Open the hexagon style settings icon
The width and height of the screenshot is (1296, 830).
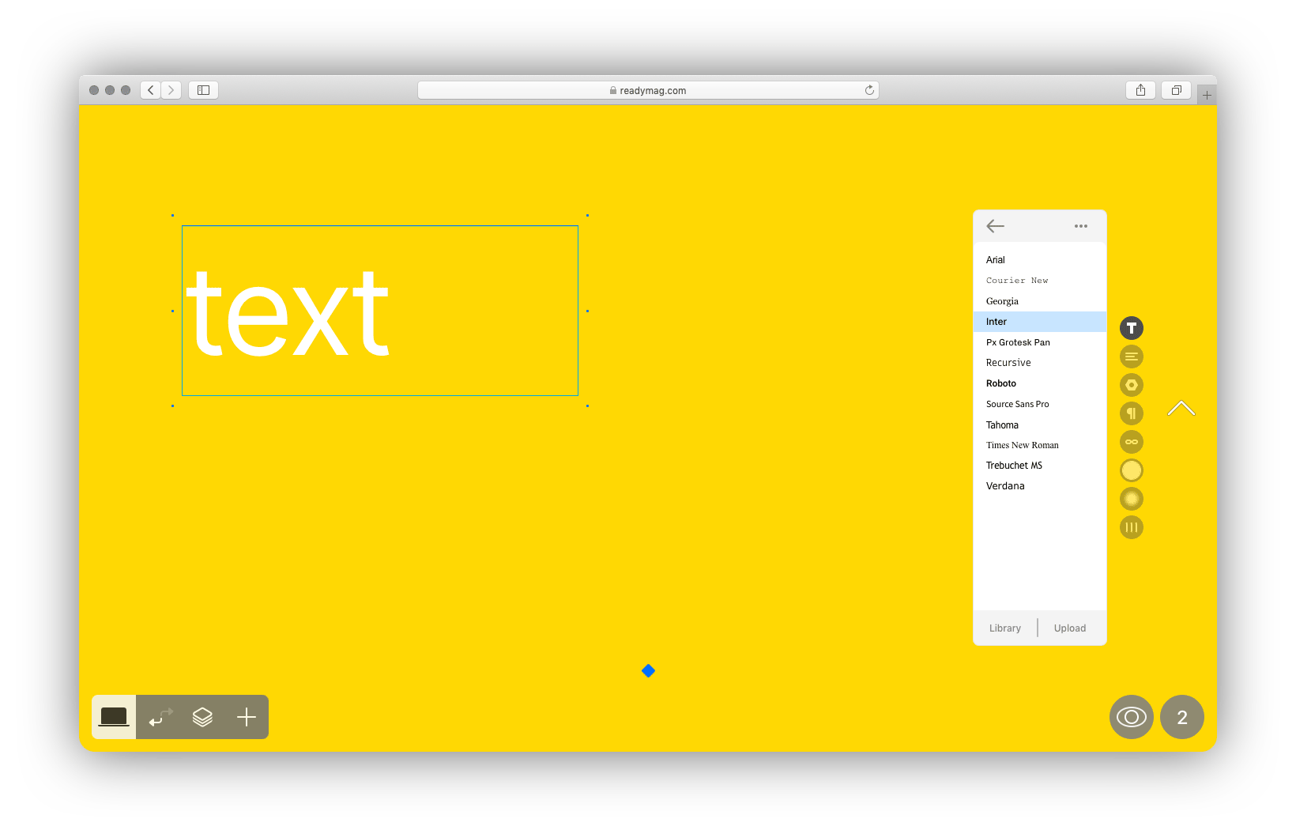[1132, 385]
